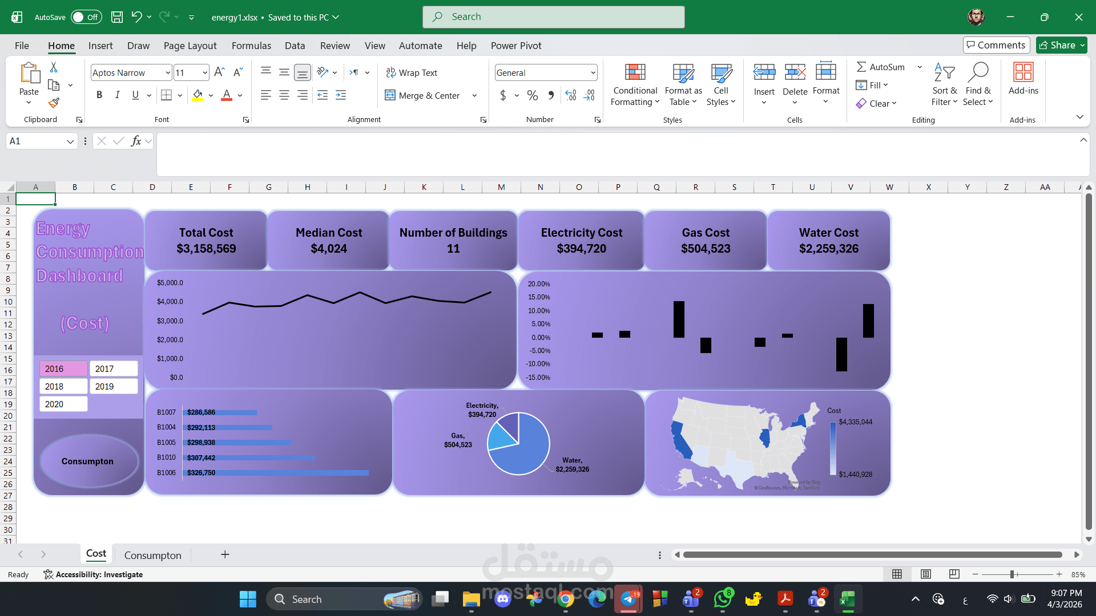Switch to the Power Pivot ribbon tab
This screenshot has width=1096, height=616.
coord(515,46)
